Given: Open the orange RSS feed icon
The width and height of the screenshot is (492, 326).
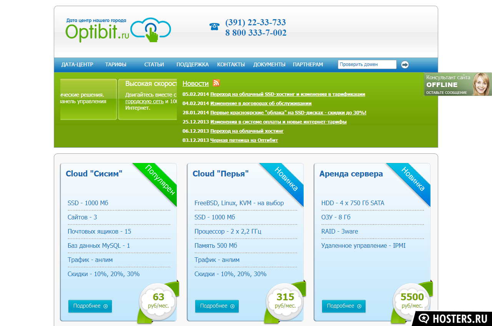Looking at the screenshot, I should pos(216,83).
